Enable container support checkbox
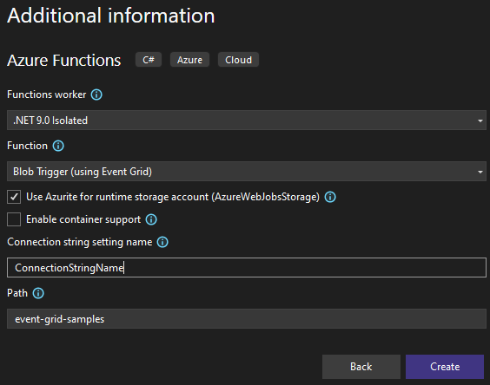Image resolution: width=490 pixels, height=385 pixels. point(14,219)
